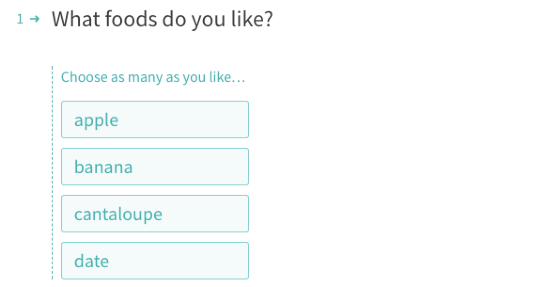Toggle the date choice box
The width and height of the screenshot is (545, 287).
tap(155, 261)
